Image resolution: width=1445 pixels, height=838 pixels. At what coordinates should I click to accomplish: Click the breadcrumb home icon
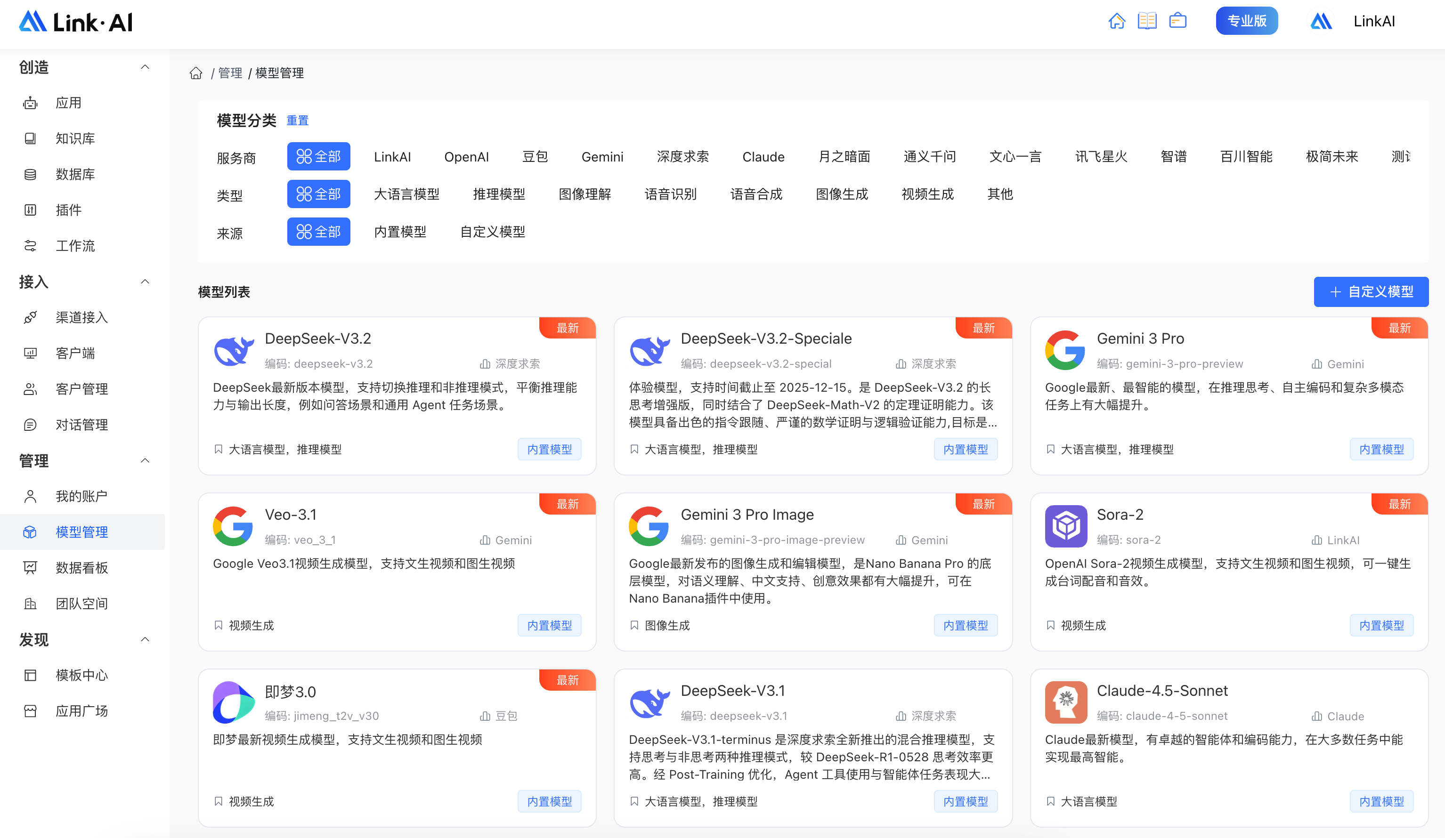[196, 73]
